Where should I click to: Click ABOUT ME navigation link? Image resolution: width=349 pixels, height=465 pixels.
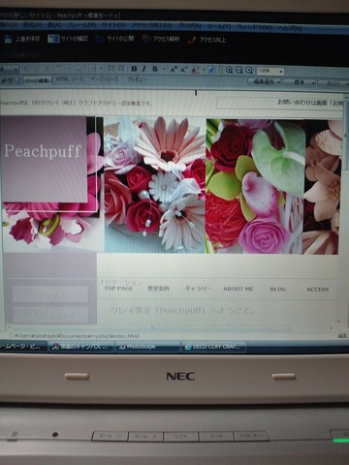tap(238, 289)
